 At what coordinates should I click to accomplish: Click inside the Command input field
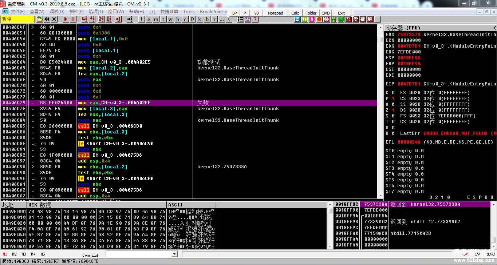(x=138, y=254)
